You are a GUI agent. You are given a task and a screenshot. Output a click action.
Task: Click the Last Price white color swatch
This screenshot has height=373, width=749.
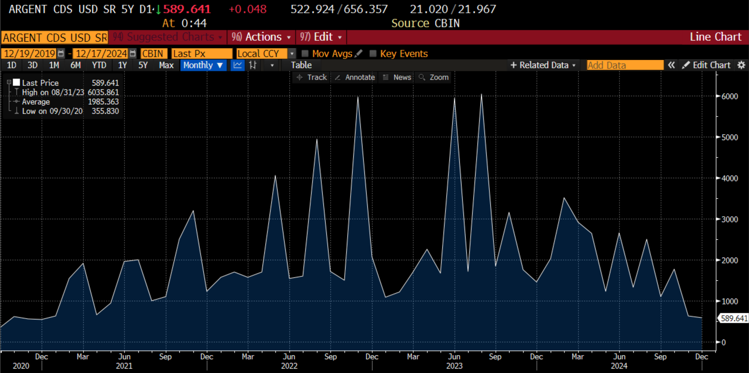[x=16, y=82]
